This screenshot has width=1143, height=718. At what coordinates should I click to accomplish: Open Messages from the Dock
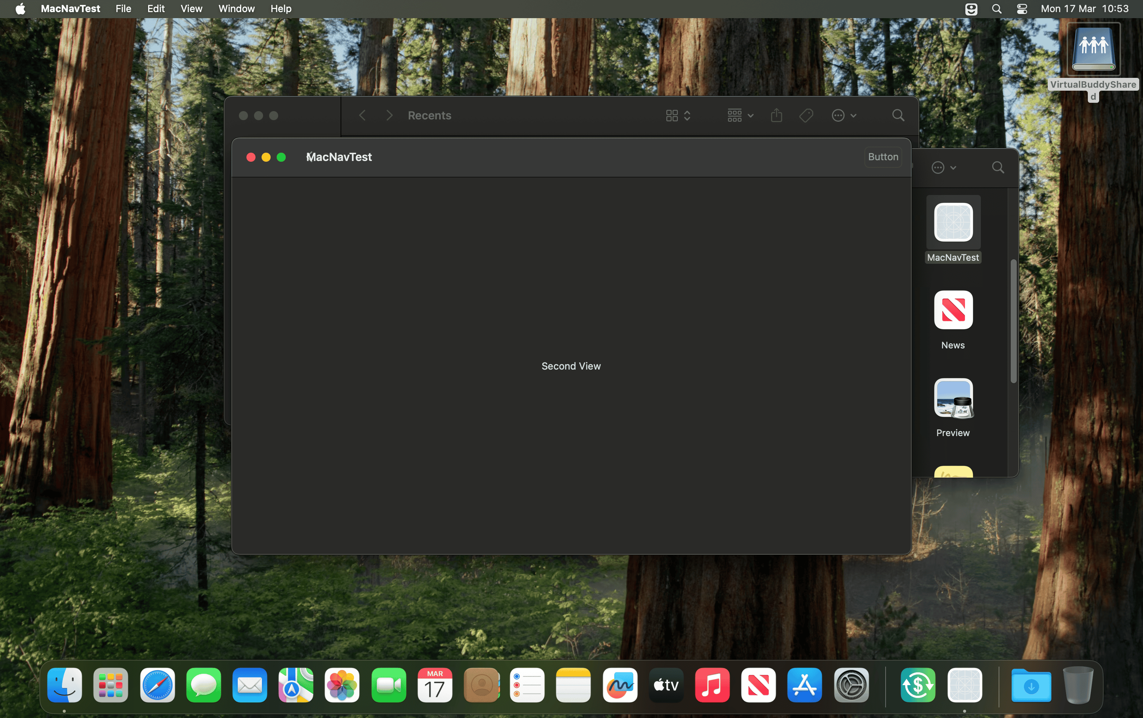point(203,685)
